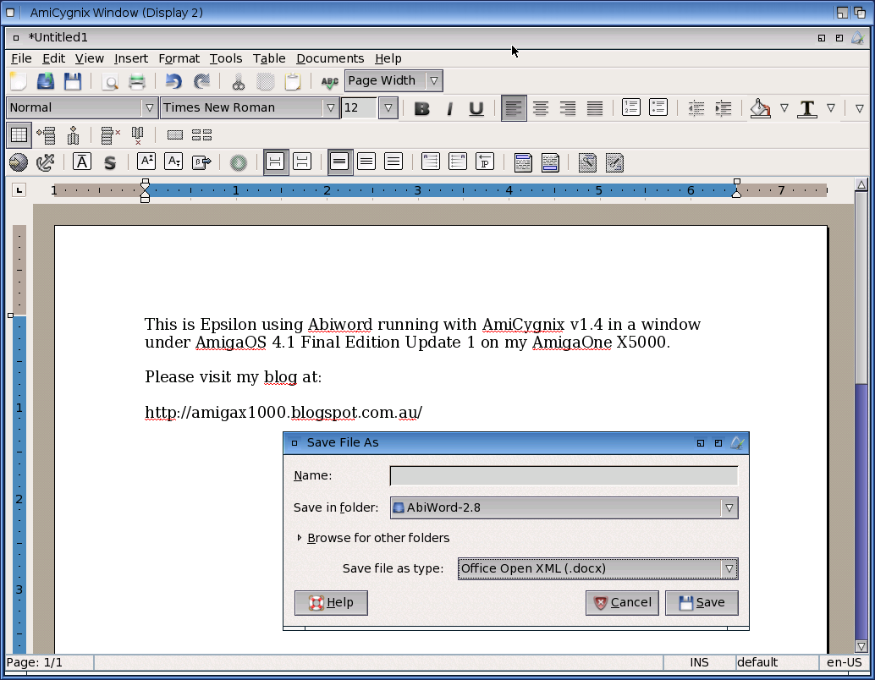The image size is (875, 680).
Task: Insert a table row icon
Action: tap(46, 135)
